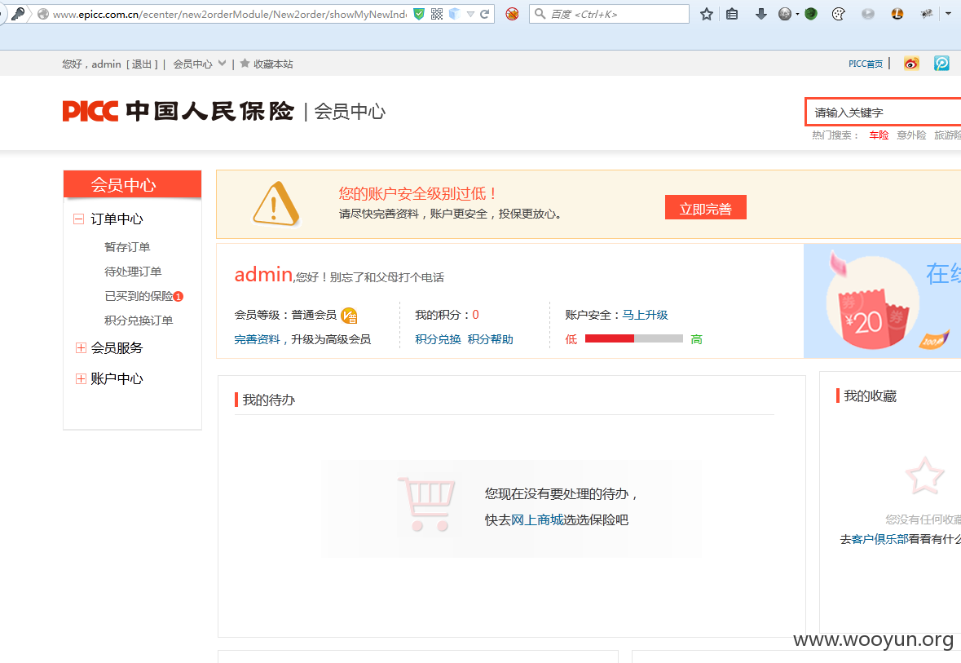
Task: Click the globe site identity icon
Action: coord(43,14)
